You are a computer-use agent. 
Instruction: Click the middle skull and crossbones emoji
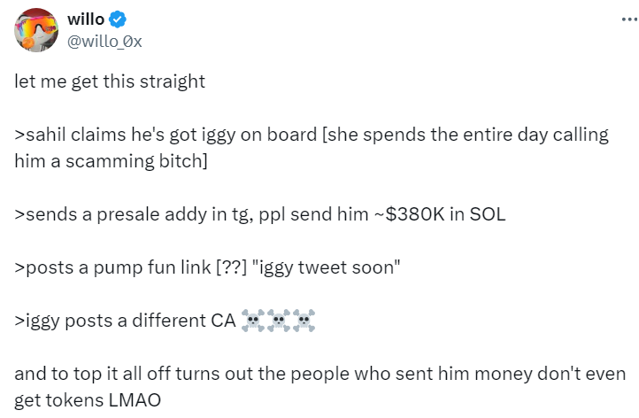point(278,320)
